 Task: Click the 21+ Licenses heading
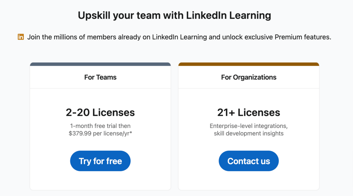[x=249, y=112]
